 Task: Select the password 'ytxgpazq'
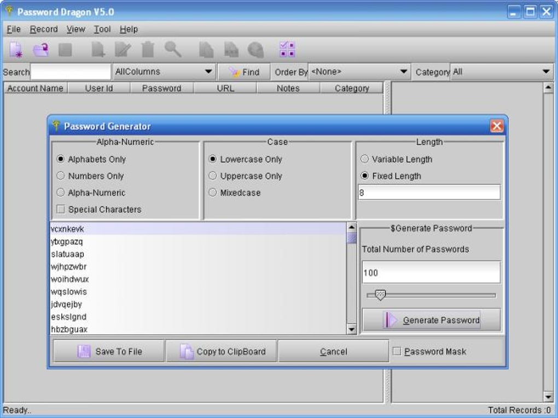coord(198,242)
